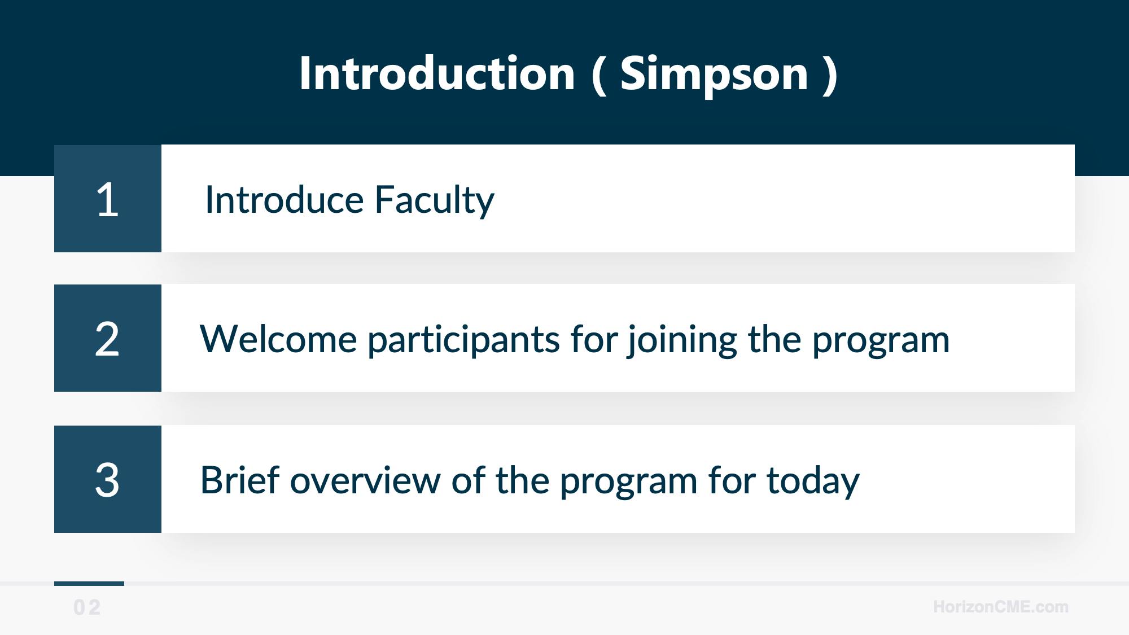1129x635 pixels.
Task: Select the number 3 box
Action: click(108, 479)
